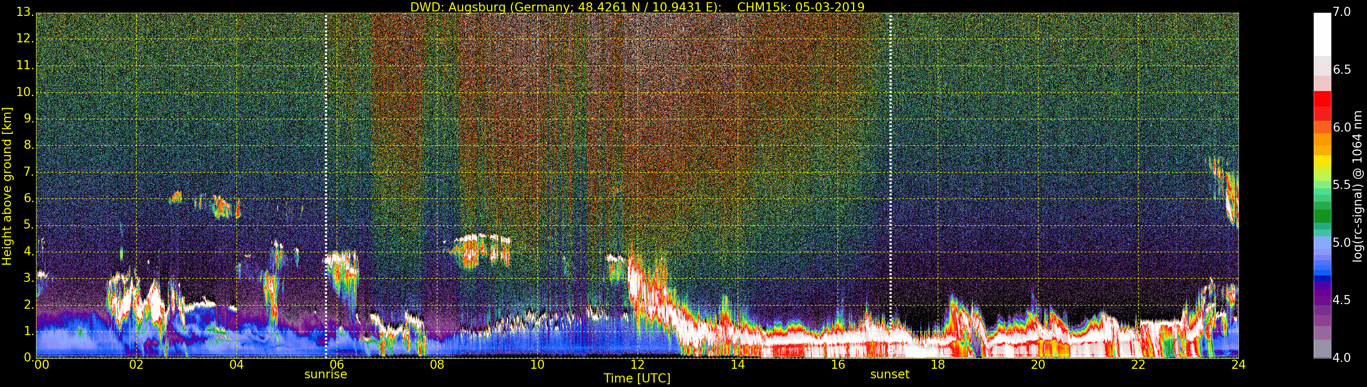This screenshot has height=387, width=1367.
Task: Click the '5.' height tick label
Action: [x=29, y=225]
